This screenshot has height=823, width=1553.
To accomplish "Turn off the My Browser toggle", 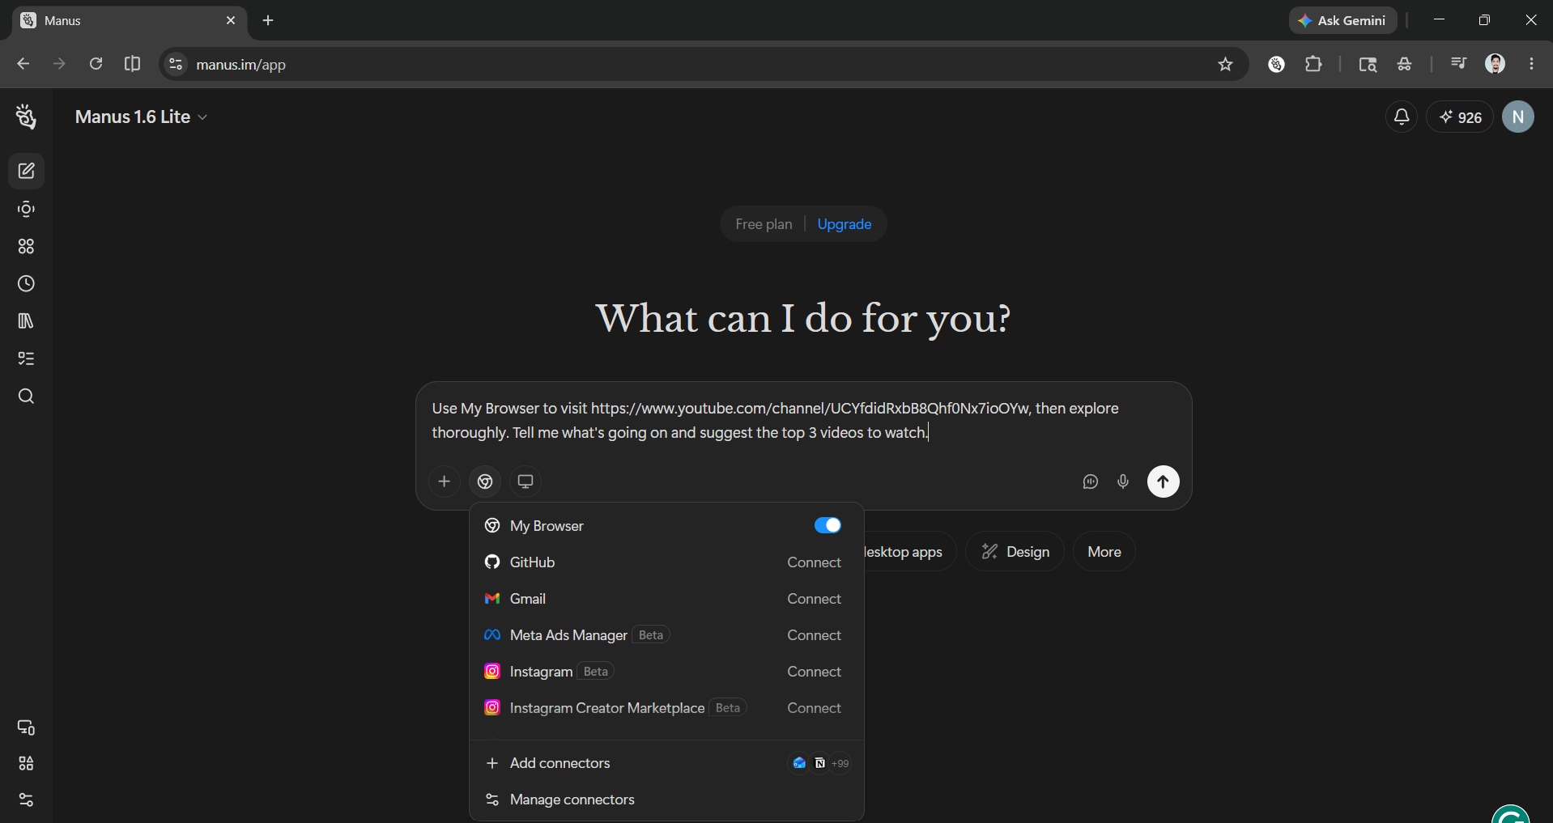I will coord(828,525).
